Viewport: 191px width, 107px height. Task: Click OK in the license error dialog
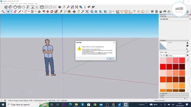tap(110, 59)
